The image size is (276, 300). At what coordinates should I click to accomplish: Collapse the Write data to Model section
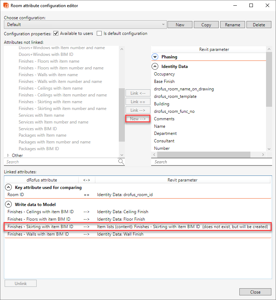[8, 205]
